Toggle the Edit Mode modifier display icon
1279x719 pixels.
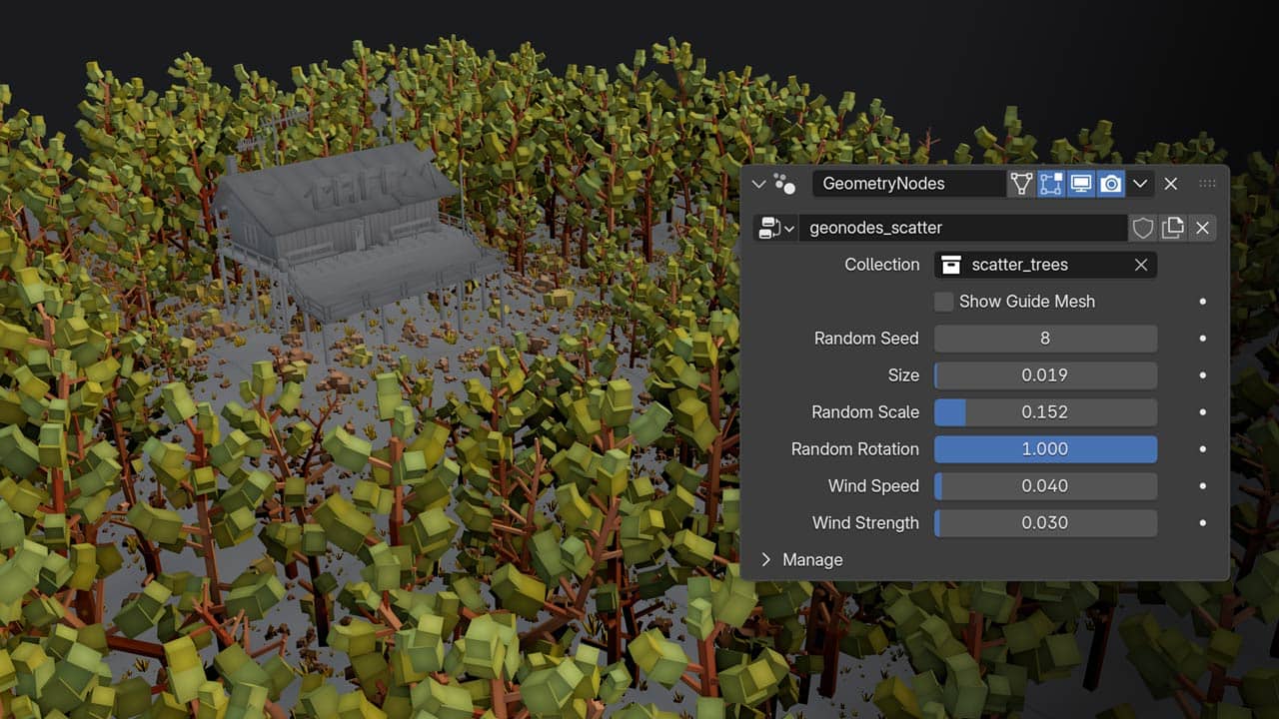click(1050, 184)
